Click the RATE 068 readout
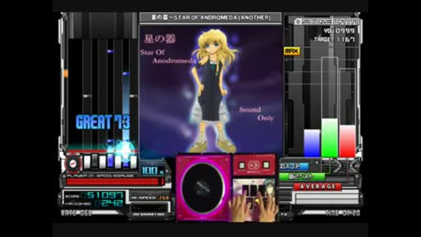The height and width of the screenshot is (237, 421). click(x=76, y=213)
